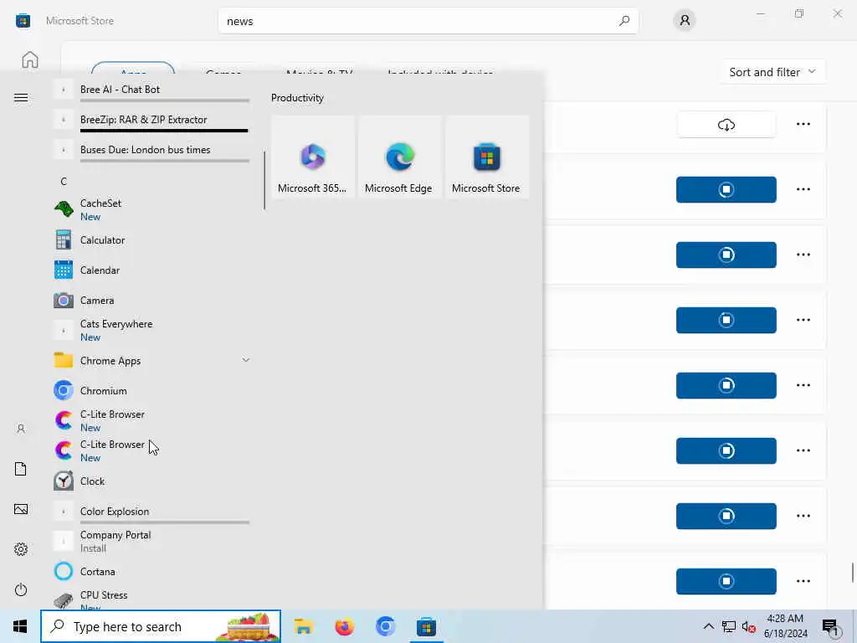Open the Clock app
The image size is (857, 643).
[x=151, y=481]
